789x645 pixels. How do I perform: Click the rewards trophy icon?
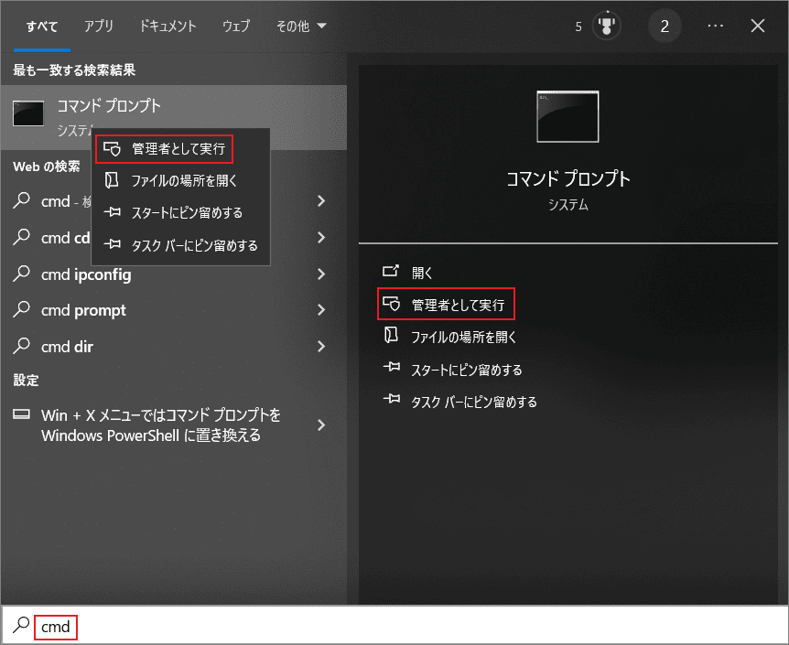pos(606,26)
